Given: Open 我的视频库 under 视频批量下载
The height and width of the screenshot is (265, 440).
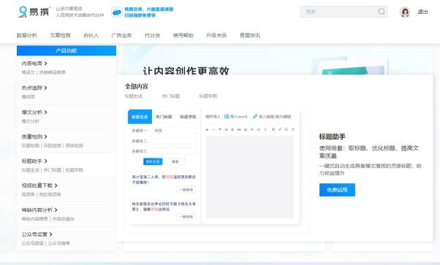Looking at the screenshot, I should (50, 194).
